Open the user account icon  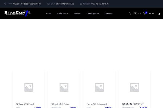coord(159,14)
